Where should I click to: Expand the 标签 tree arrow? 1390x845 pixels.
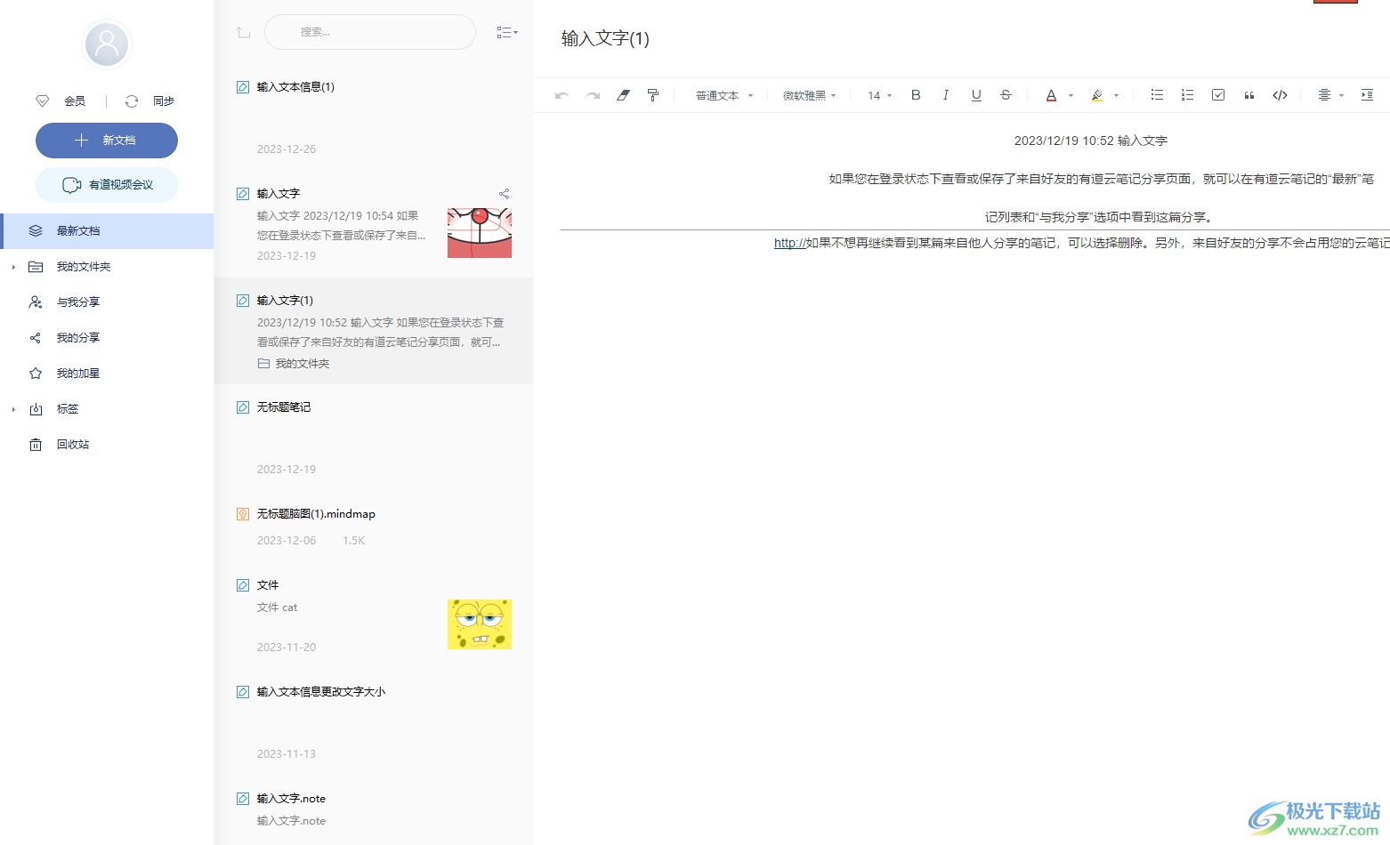point(13,409)
